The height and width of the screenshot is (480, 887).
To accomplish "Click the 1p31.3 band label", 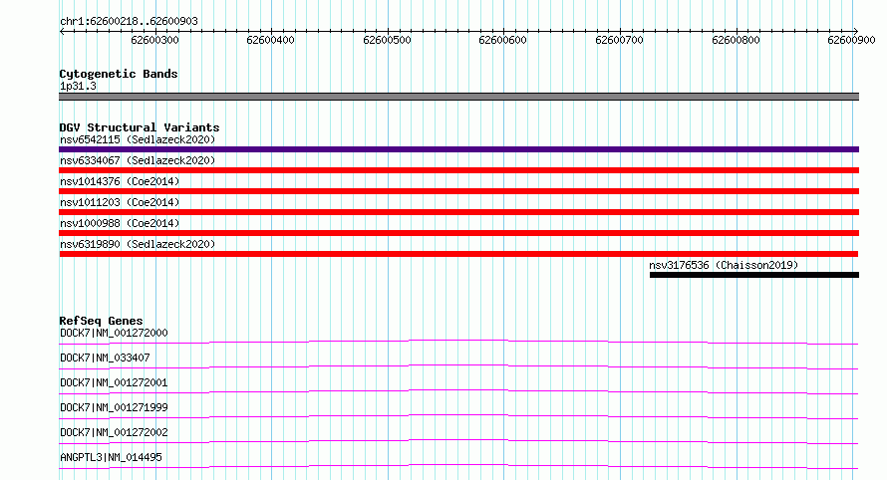I will 78,86.
